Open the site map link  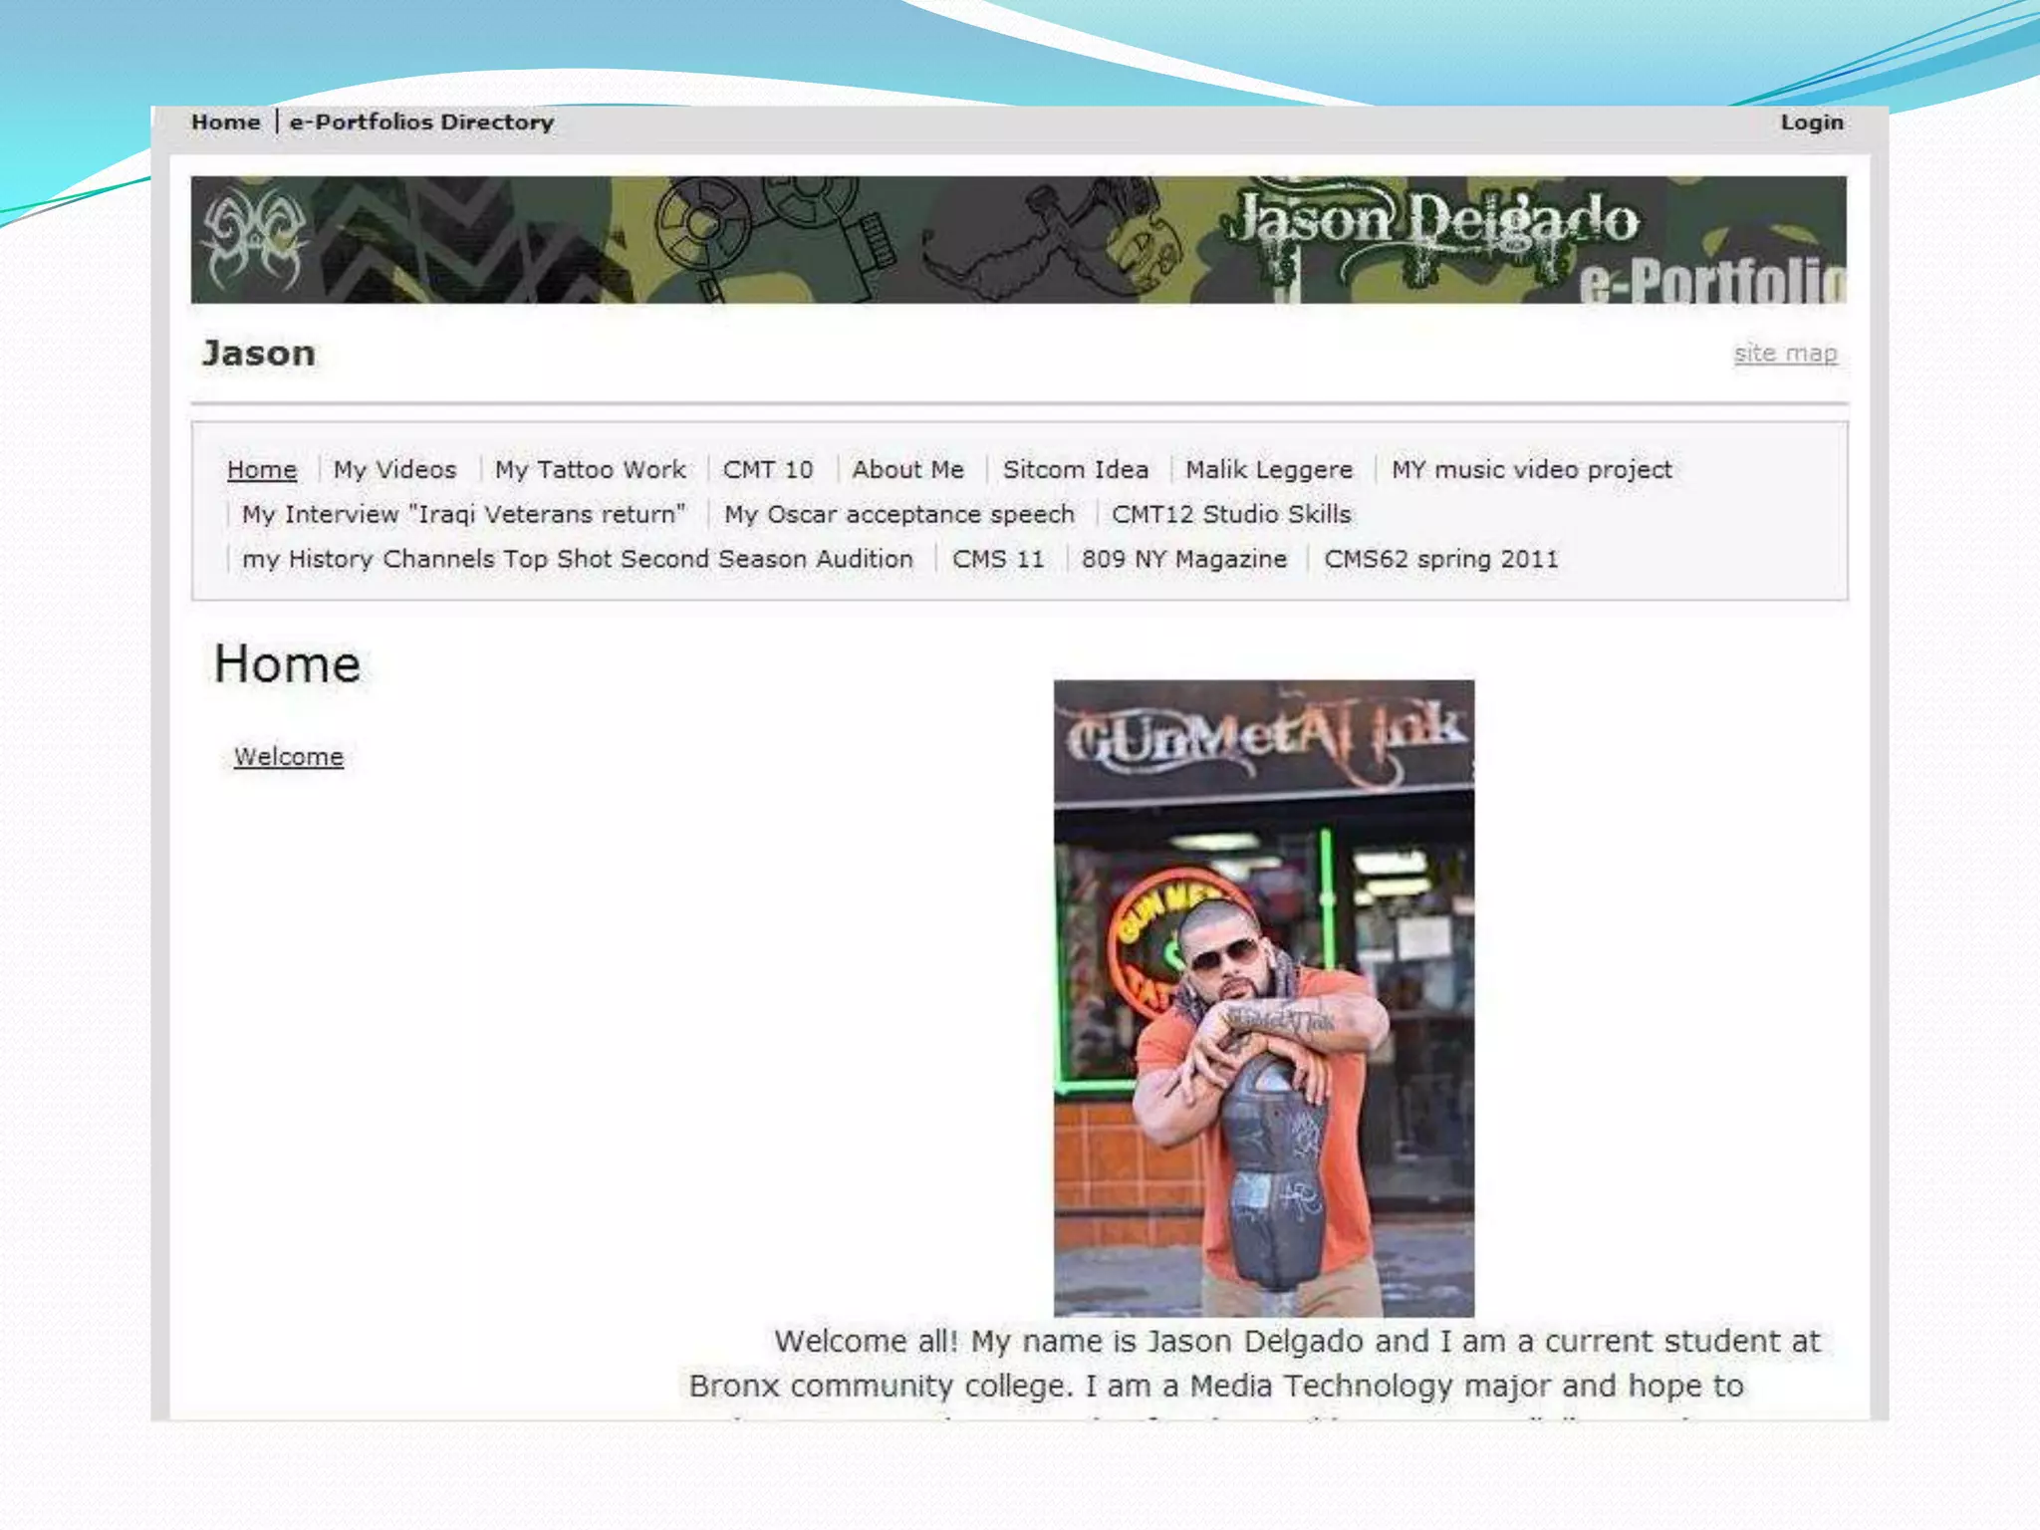click(x=1784, y=354)
